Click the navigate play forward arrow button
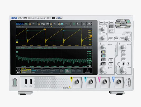 coord(128,64)
